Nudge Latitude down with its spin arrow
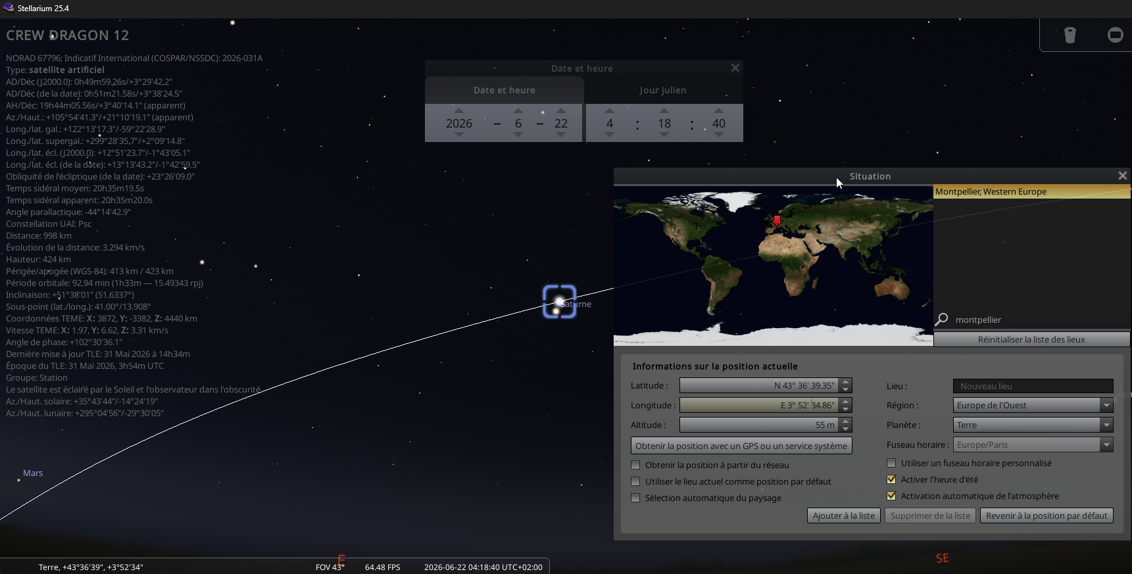 pyautogui.click(x=846, y=389)
